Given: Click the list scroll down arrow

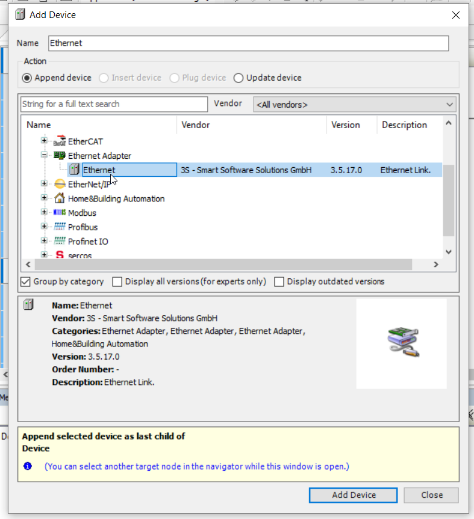Looking at the screenshot, I should click(x=449, y=252).
